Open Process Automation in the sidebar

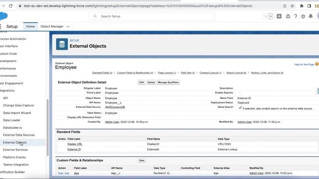tap(13, 39)
